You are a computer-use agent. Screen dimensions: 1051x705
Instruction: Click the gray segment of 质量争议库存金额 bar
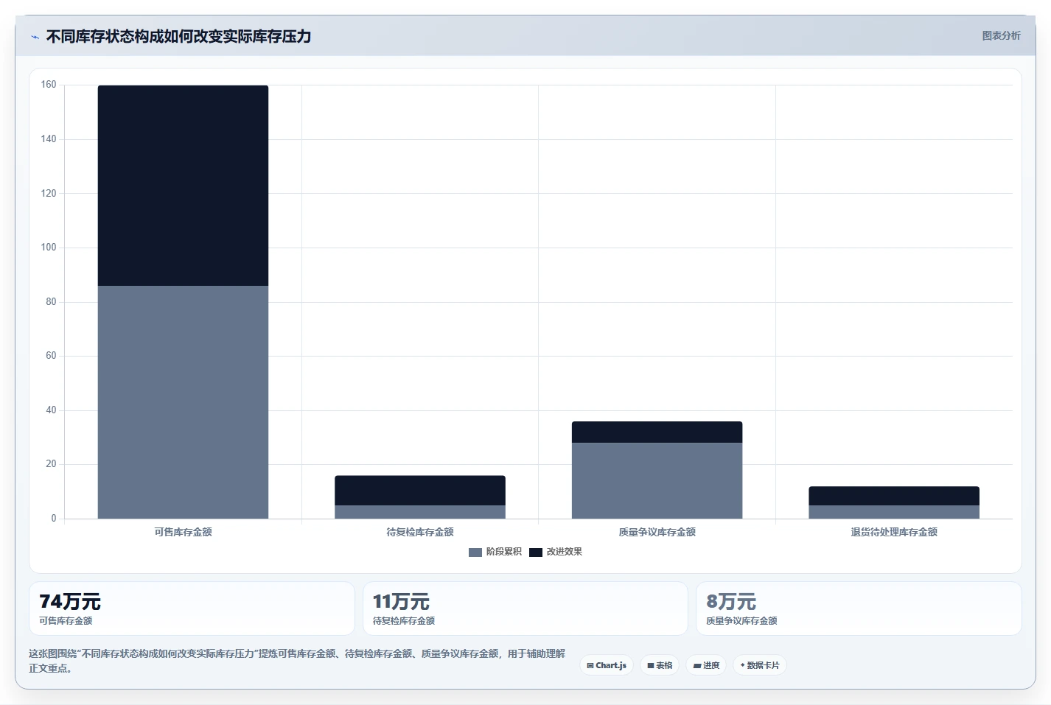click(657, 480)
